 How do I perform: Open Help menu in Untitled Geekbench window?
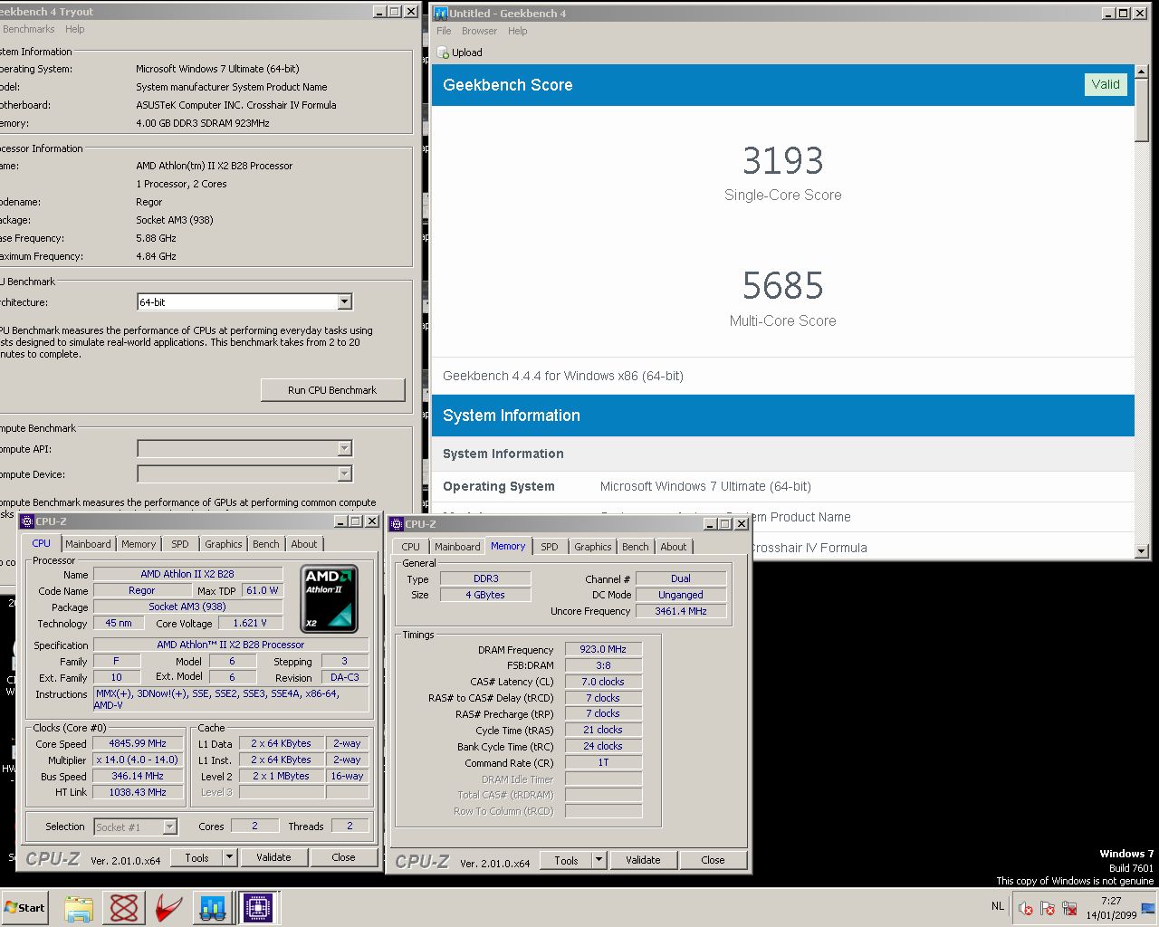[x=517, y=31]
